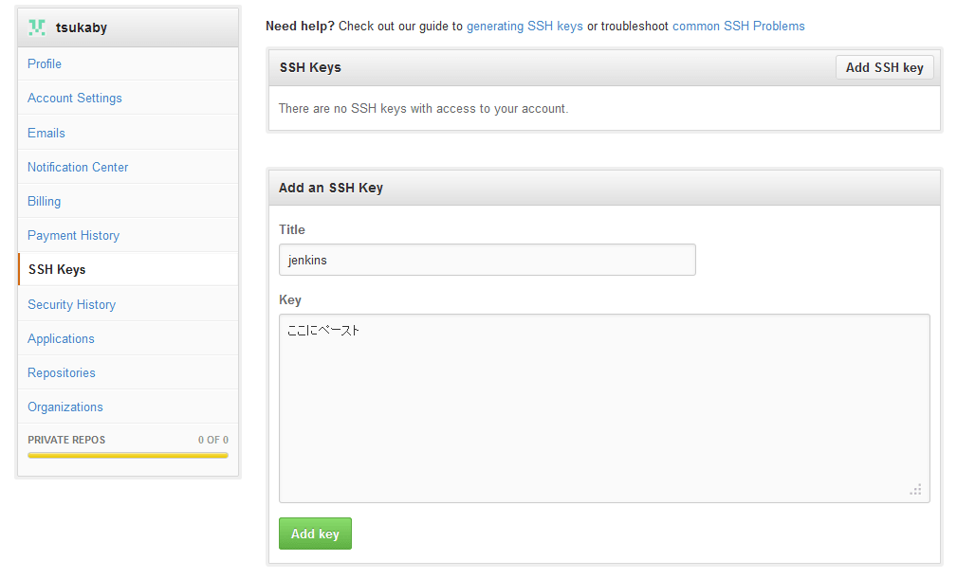This screenshot has height=579, width=957.
Task: Open Security History page
Action: point(72,304)
